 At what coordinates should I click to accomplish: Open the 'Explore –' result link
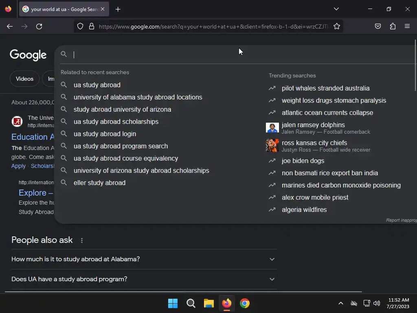click(36, 193)
